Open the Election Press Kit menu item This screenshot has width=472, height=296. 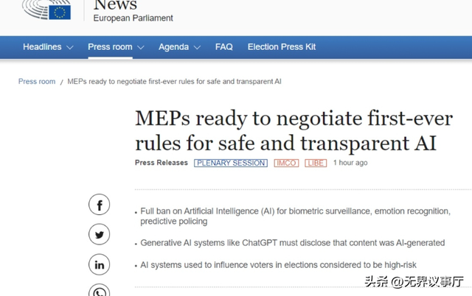click(282, 47)
